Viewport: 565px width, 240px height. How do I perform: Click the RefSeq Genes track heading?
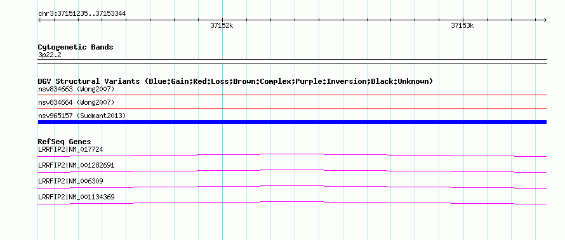(x=65, y=142)
